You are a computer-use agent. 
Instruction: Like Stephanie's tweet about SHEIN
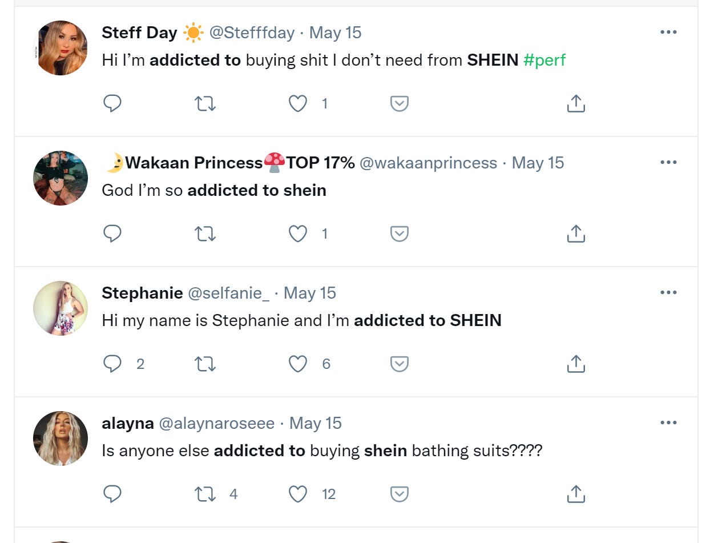pyautogui.click(x=297, y=364)
